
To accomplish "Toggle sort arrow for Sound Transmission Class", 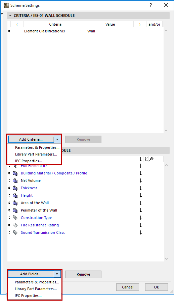I will pyautogui.click(x=141, y=233).
